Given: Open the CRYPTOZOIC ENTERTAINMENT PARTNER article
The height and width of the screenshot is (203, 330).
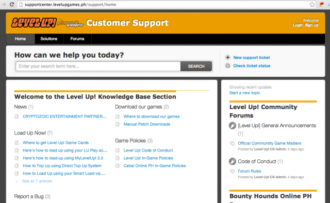Looking at the screenshot, I should point(64,116).
